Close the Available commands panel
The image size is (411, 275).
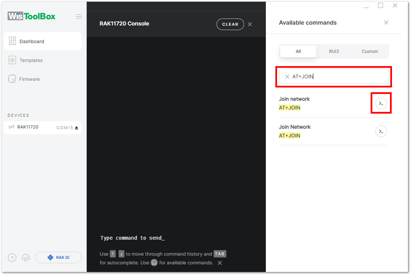click(386, 23)
